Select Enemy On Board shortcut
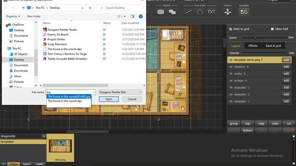This screenshot has width=296, height=166. pos(58,35)
